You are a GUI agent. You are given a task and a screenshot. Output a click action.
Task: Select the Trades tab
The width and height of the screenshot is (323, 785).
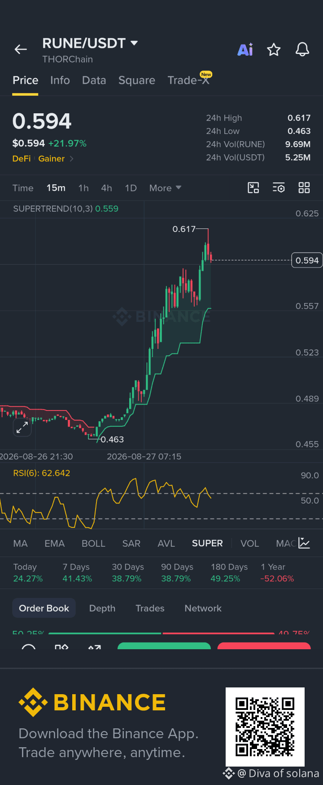coord(150,608)
